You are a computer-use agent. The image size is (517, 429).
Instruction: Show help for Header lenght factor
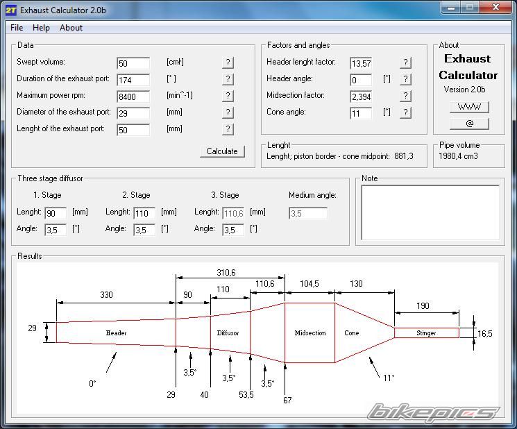(405, 62)
